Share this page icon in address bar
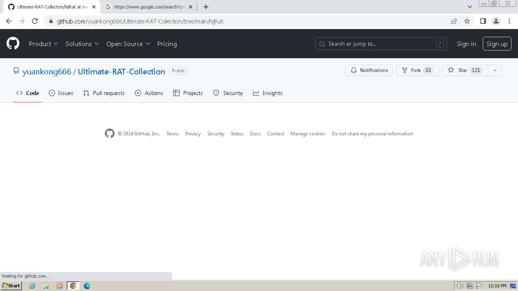 coord(454,21)
